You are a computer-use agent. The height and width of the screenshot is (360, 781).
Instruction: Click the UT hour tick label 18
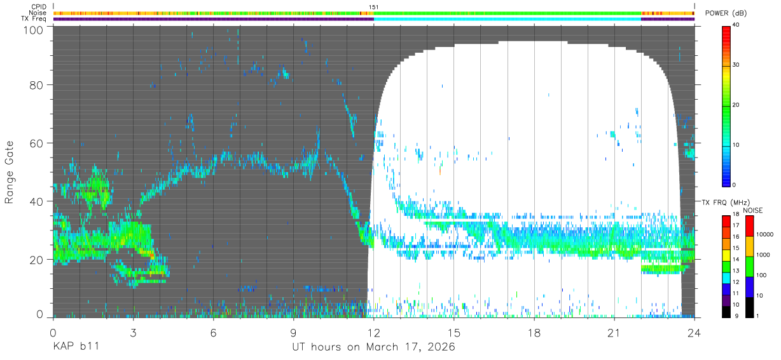tap(534, 331)
